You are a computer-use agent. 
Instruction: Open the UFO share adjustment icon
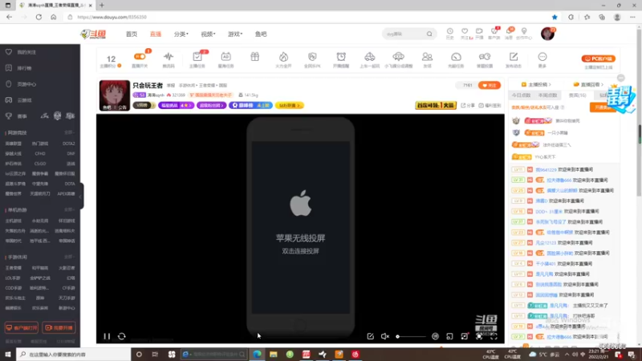[x=398, y=59]
